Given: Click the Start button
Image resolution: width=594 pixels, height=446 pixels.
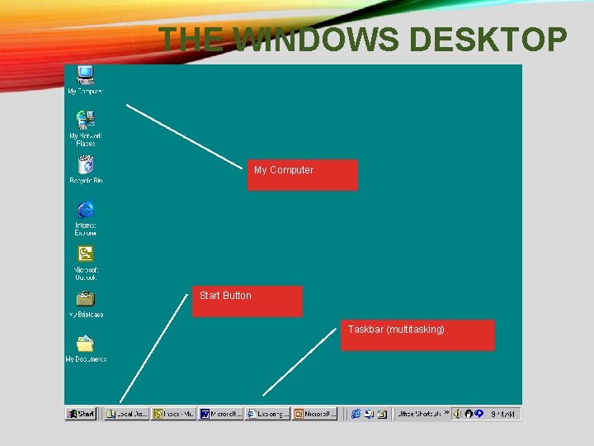Looking at the screenshot, I should (81, 414).
